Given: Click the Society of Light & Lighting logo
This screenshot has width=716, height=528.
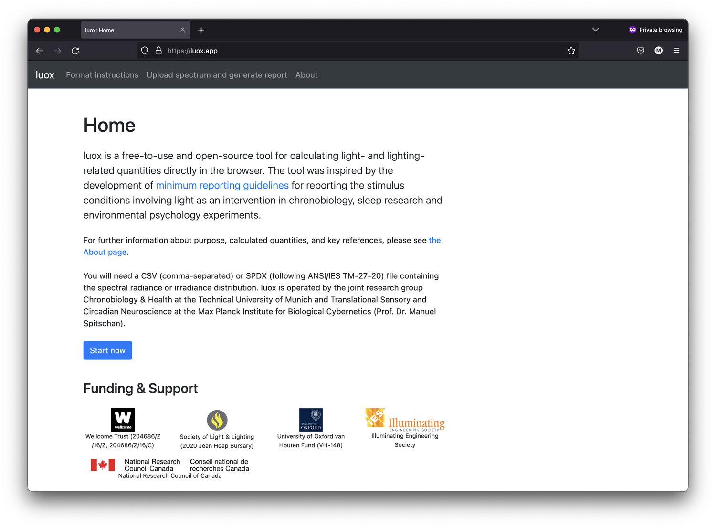Looking at the screenshot, I should coord(217,420).
